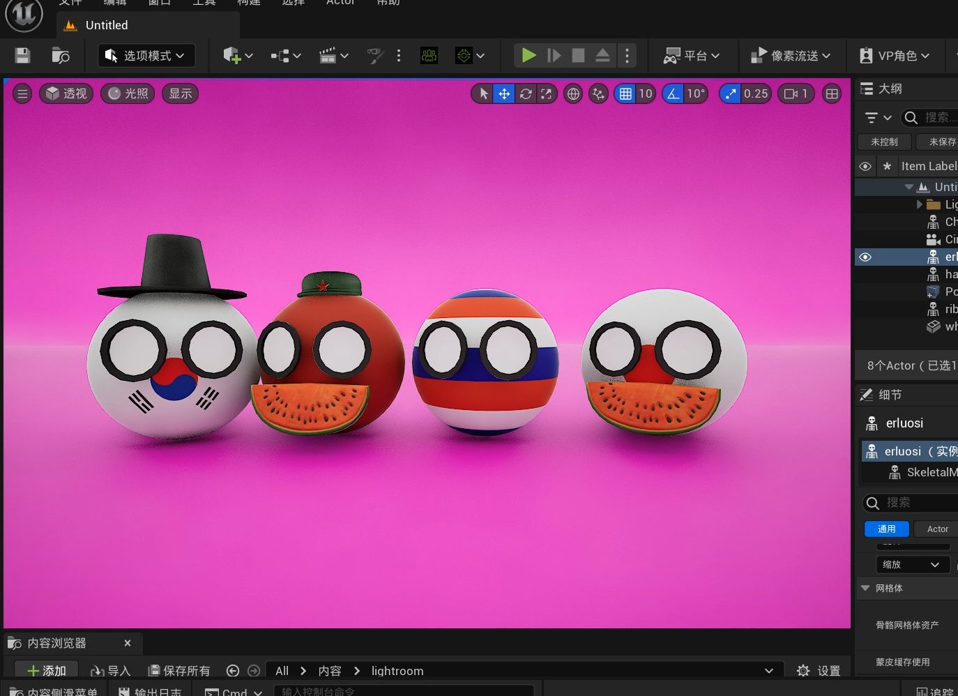This screenshot has height=696, width=958.
Task: Click the eject playback icon
Action: coord(602,56)
